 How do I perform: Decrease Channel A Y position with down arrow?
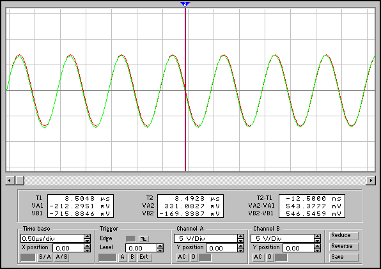pyautogui.click(x=240, y=250)
